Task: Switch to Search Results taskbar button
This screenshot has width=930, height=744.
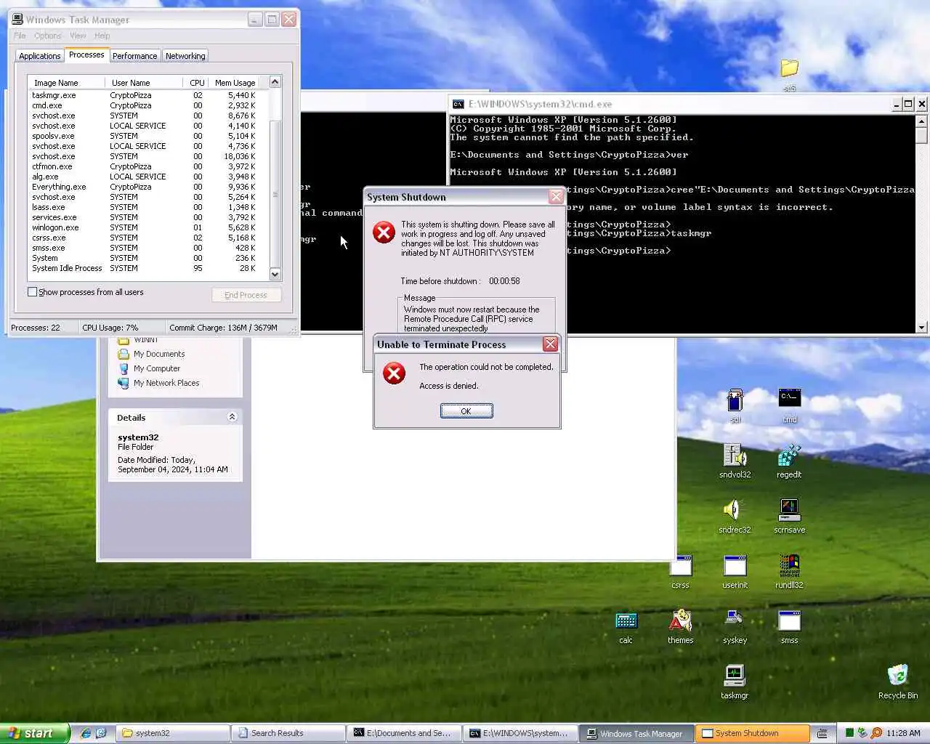Action: point(288,733)
